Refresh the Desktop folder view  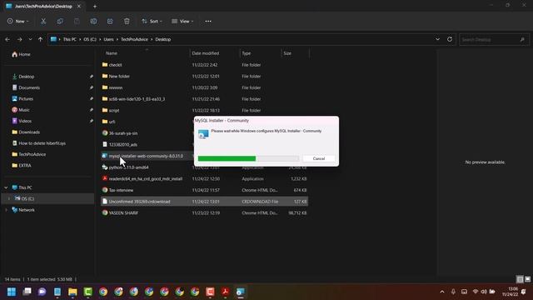click(x=450, y=39)
